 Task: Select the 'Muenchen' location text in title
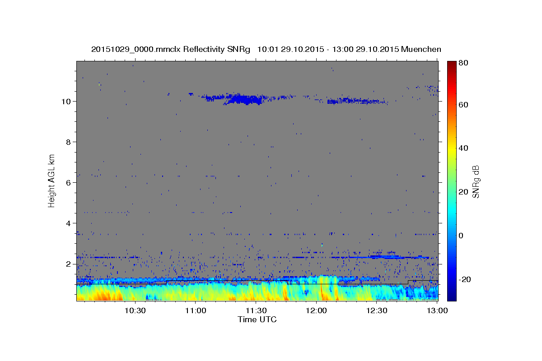coord(421,49)
